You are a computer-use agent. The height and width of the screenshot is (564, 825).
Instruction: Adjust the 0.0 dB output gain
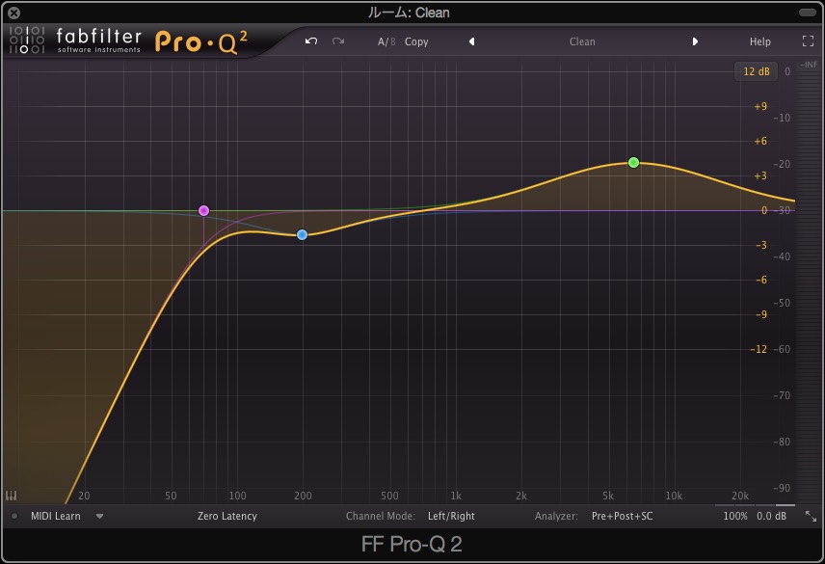click(771, 516)
